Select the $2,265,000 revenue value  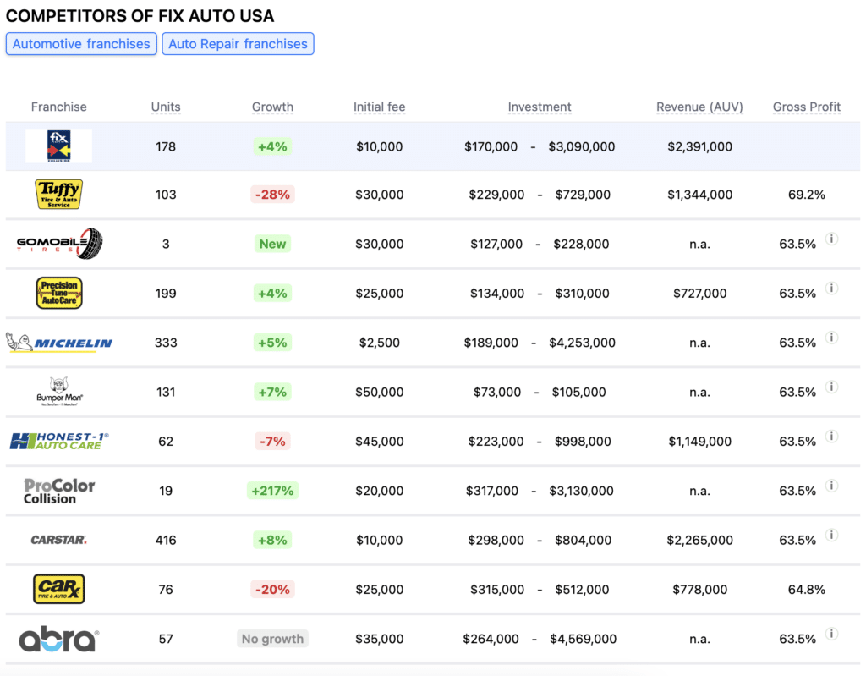[x=699, y=540]
